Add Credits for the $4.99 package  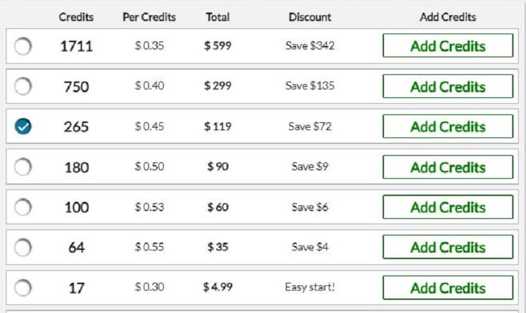click(x=448, y=287)
